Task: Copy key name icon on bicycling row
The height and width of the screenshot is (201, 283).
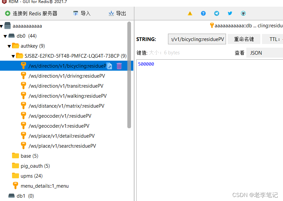Action: [109, 66]
